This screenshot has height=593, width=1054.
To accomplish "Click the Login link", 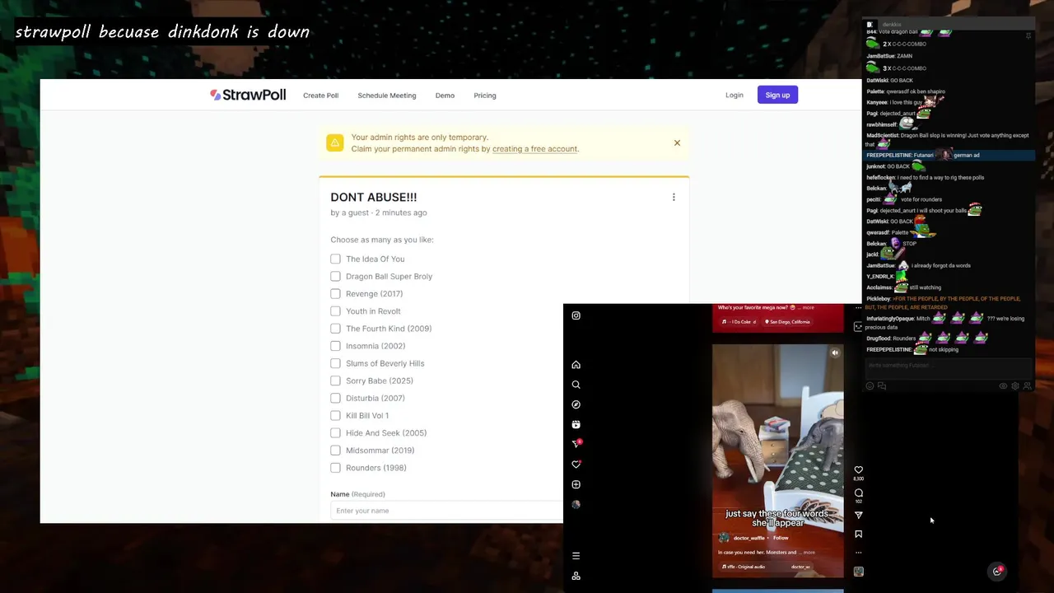I will point(735,95).
